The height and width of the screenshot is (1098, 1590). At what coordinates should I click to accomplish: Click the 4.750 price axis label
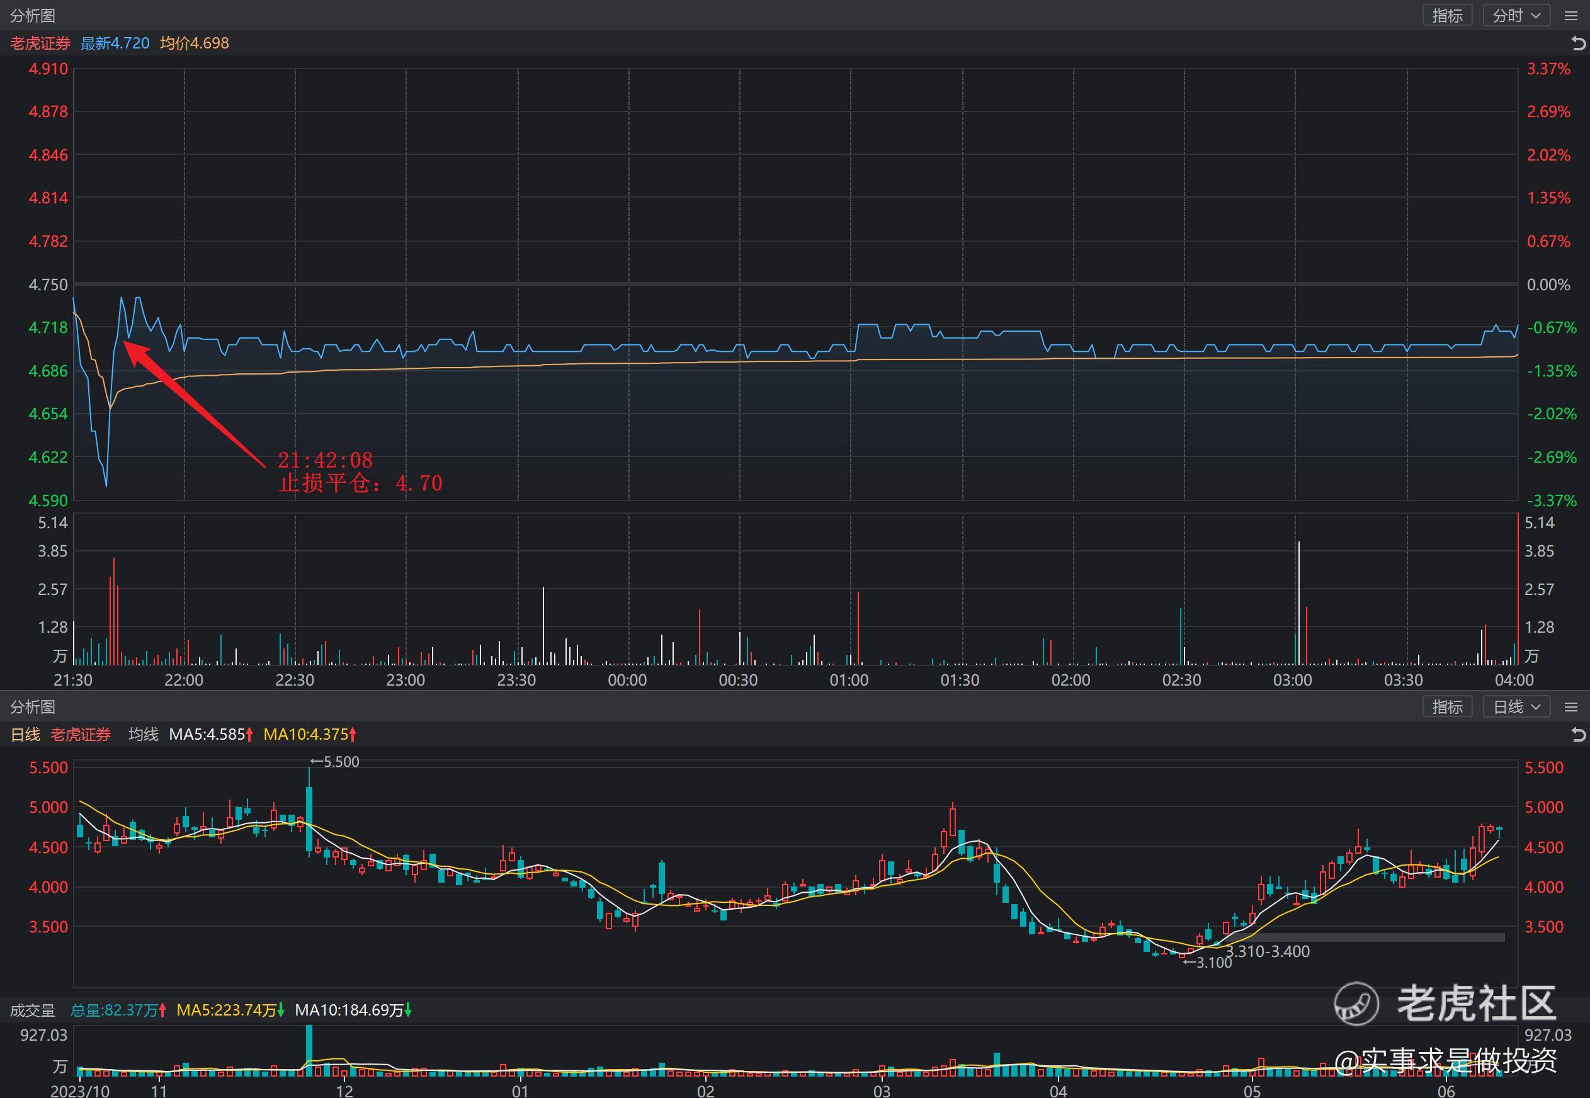tap(48, 284)
